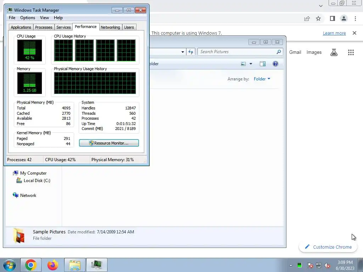Image resolution: width=363 pixels, height=272 pixels.
Task: Click the Learn more link
Action: click(x=334, y=33)
